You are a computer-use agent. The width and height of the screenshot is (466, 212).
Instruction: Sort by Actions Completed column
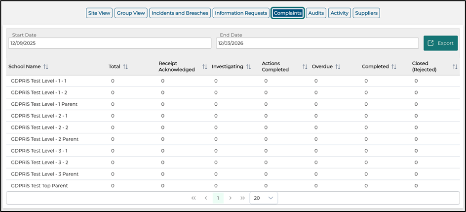305,67
